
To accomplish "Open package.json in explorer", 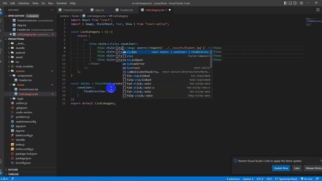I will [x=23, y=158].
